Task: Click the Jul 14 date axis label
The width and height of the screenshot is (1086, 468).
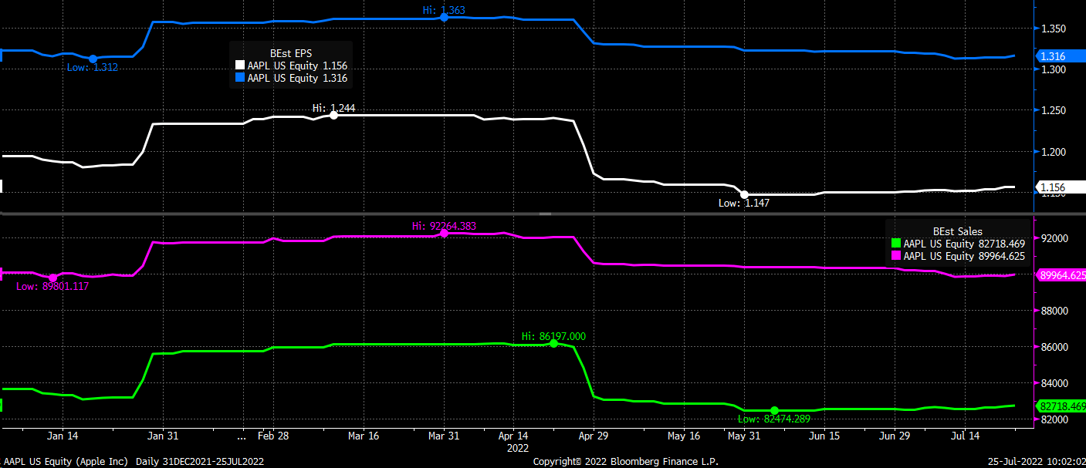Action: tap(965, 436)
